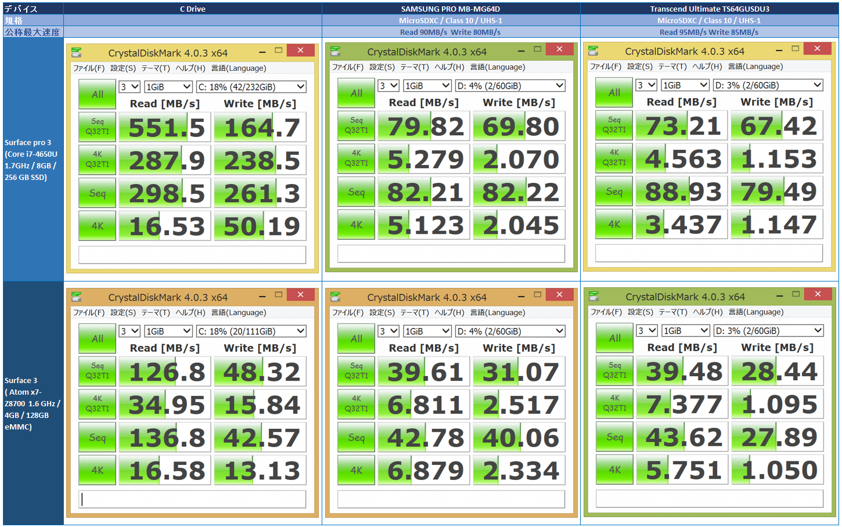Open D: 4% drive dropdown in Surface pro 3 SAMSUNG window

[x=510, y=86]
